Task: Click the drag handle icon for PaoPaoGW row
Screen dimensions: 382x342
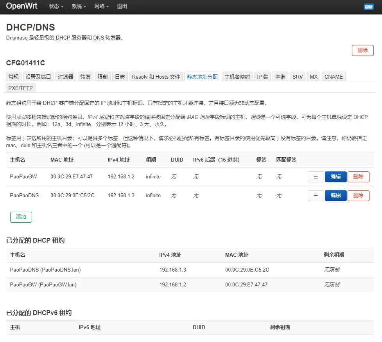Action: pyautogui.click(x=316, y=177)
